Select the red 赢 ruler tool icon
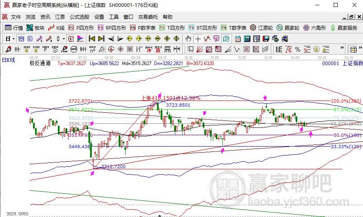Image resolution: width=363 pixels, height=217 pixels. point(158,49)
